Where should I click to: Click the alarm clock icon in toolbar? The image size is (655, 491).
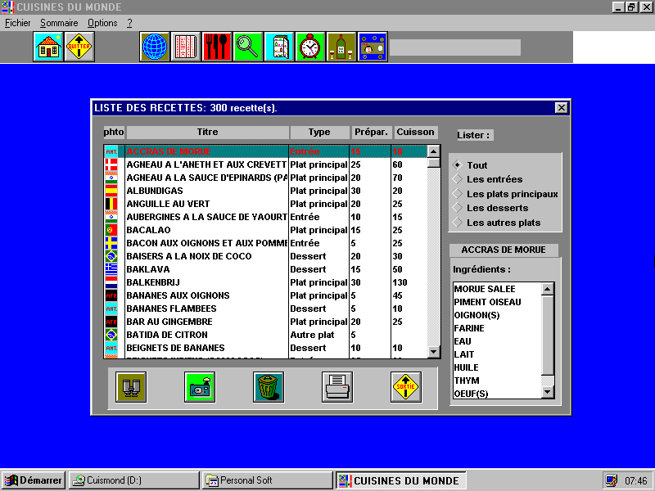pyautogui.click(x=310, y=47)
